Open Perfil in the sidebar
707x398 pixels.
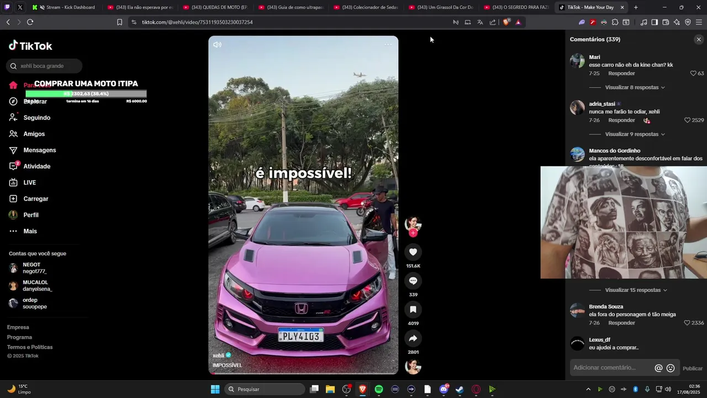(30, 215)
